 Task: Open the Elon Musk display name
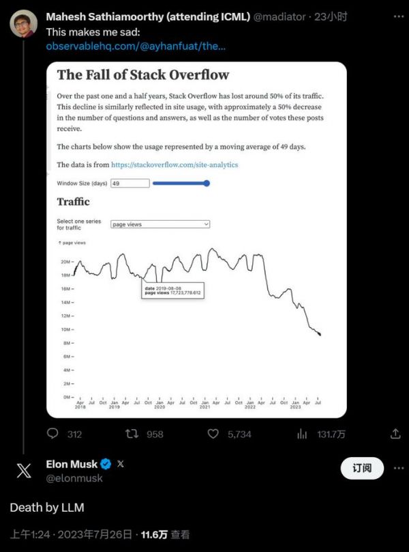click(x=72, y=464)
